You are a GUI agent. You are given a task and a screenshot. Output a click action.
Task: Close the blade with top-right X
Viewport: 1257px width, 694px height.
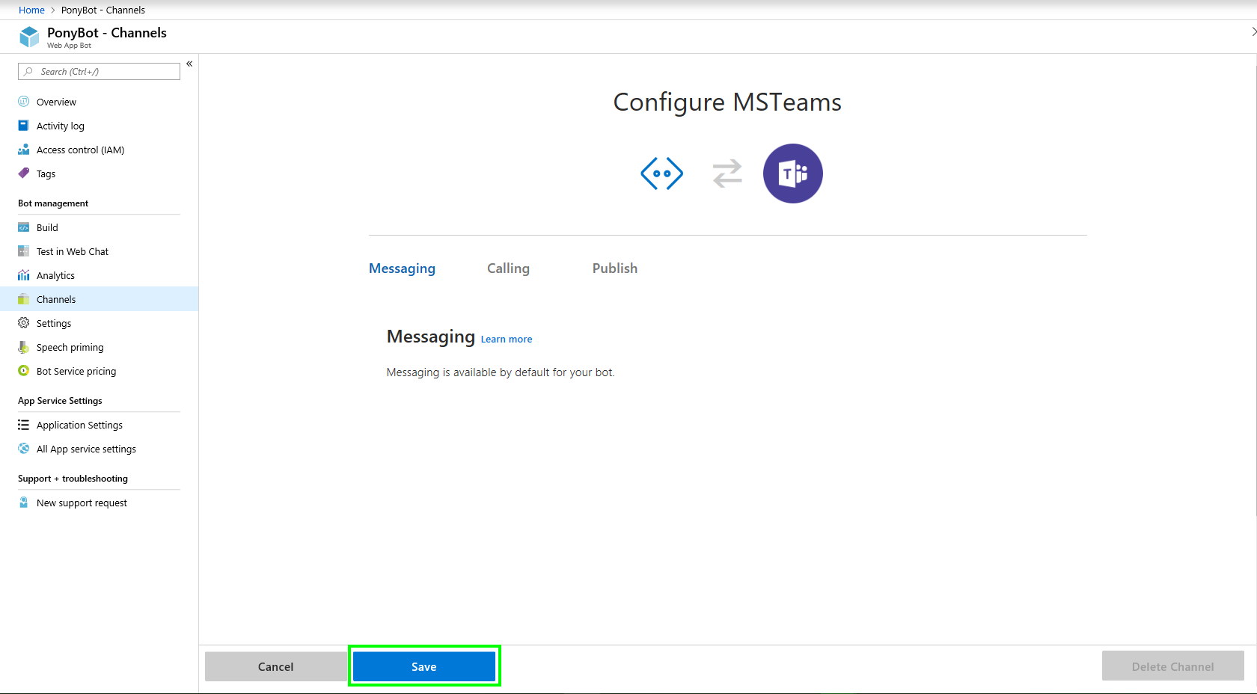click(1253, 31)
